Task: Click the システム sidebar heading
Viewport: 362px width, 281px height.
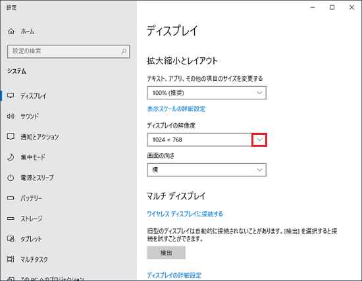Action: (16, 71)
